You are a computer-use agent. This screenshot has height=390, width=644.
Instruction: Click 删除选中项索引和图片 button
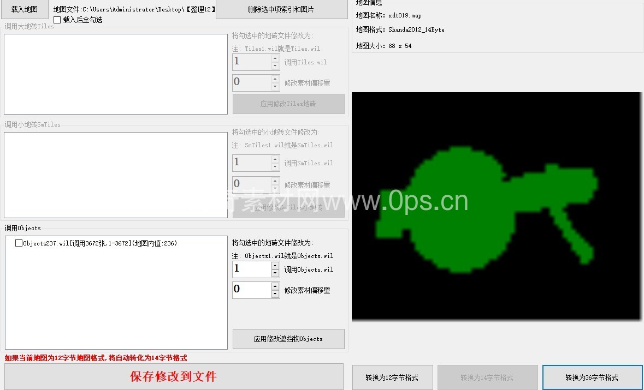click(281, 9)
